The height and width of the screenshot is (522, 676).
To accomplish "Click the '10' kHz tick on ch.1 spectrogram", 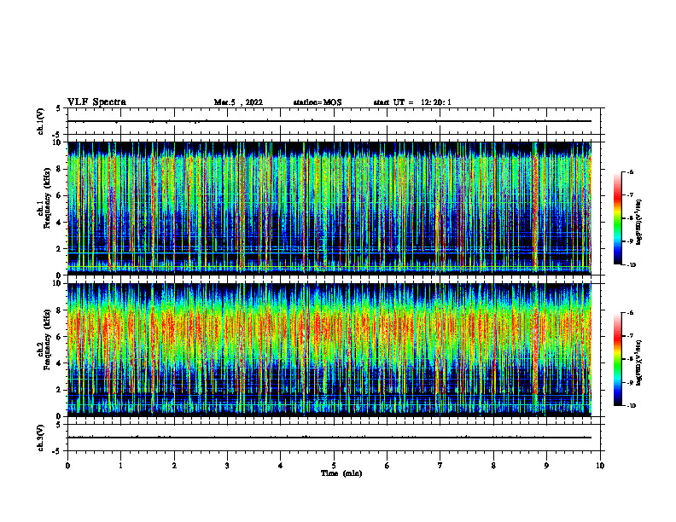I will coord(57,142).
